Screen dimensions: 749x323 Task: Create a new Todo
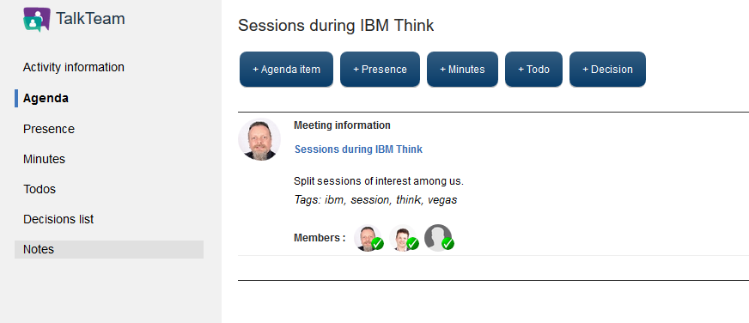pos(533,70)
